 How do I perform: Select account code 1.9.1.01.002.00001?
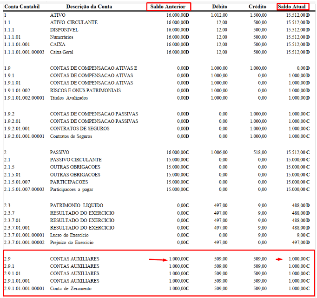click(x=24, y=98)
